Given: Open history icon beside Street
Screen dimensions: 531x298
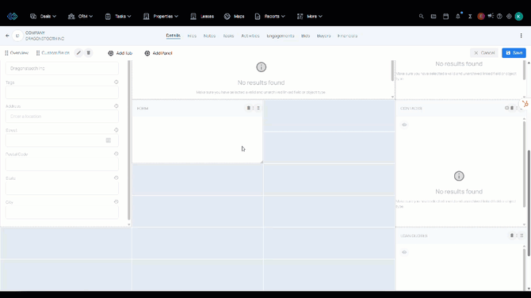Looking at the screenshot, I should [117, 130].
